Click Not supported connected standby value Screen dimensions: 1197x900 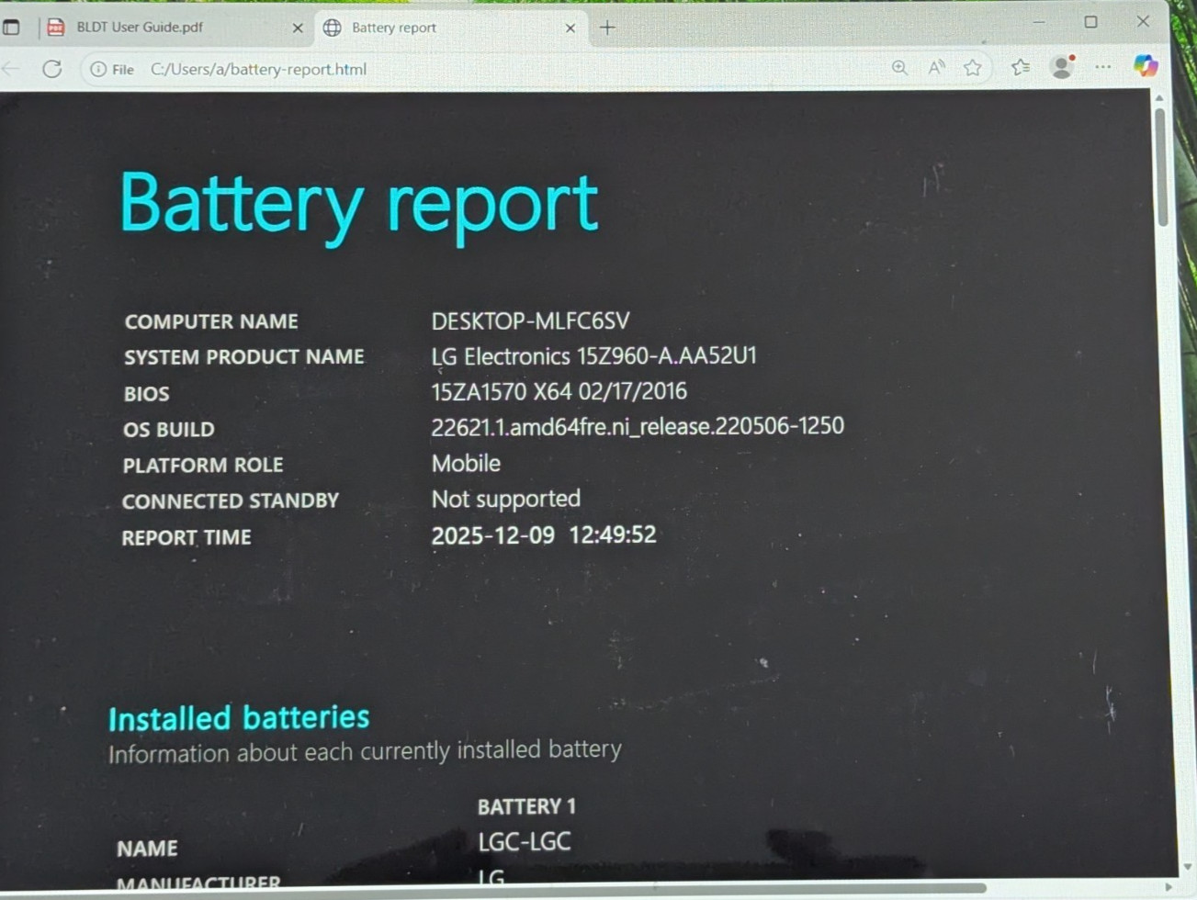tap(505, 499)
